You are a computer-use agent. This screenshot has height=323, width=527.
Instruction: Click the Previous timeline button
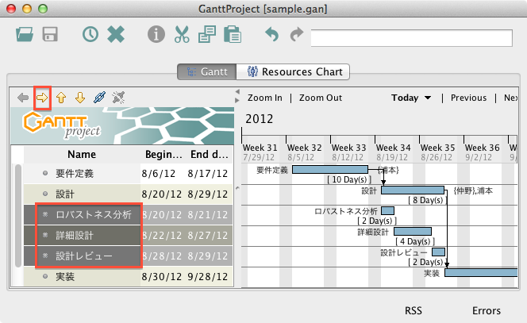pos(468,98)
